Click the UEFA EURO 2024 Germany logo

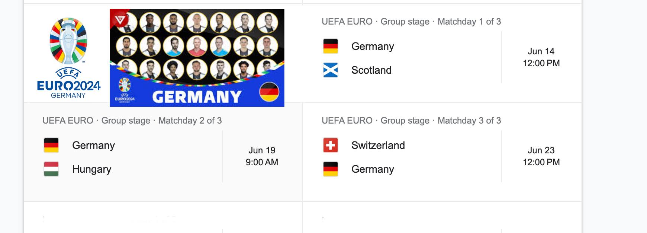tap(68, 58)
